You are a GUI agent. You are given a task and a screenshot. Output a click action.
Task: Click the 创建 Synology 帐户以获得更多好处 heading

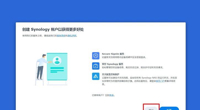tap(53, 29)
